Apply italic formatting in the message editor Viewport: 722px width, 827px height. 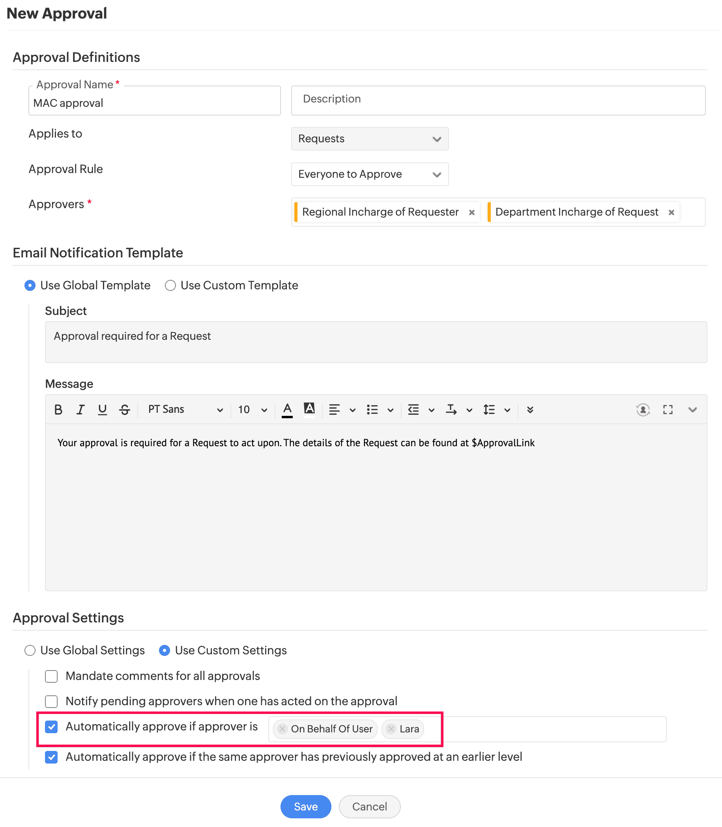click(80, 410)
